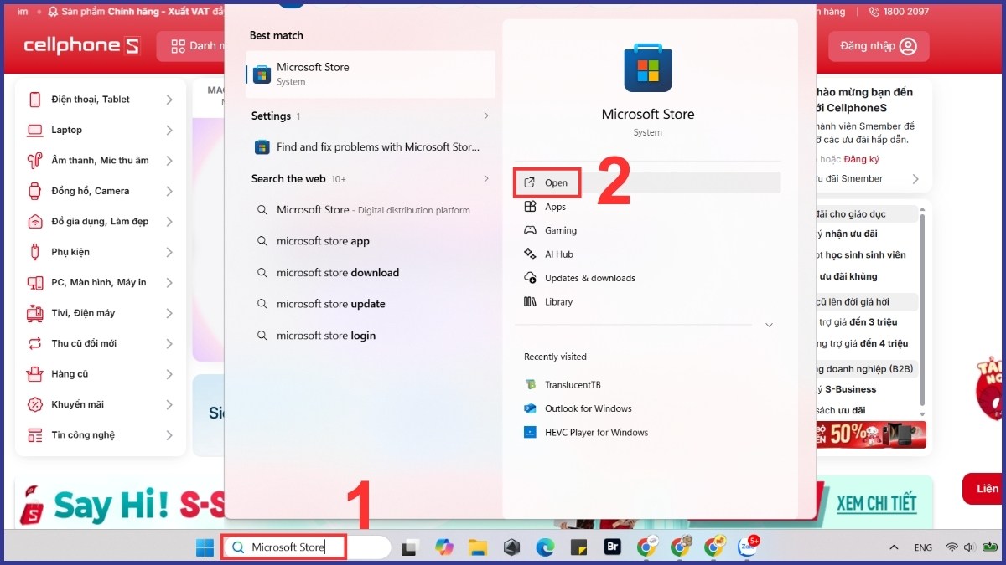The image size is (1006, 565).
Task: Expand Khuyến mãi category chevron
Action: point(169,405)
